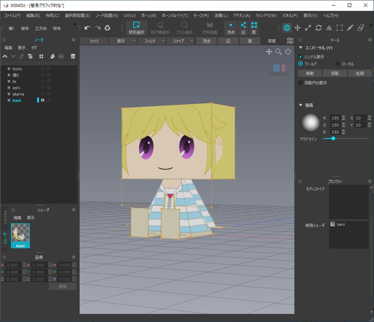
Task: Activate 対称編集 symmetry editing mode
Action: (209, 28)
